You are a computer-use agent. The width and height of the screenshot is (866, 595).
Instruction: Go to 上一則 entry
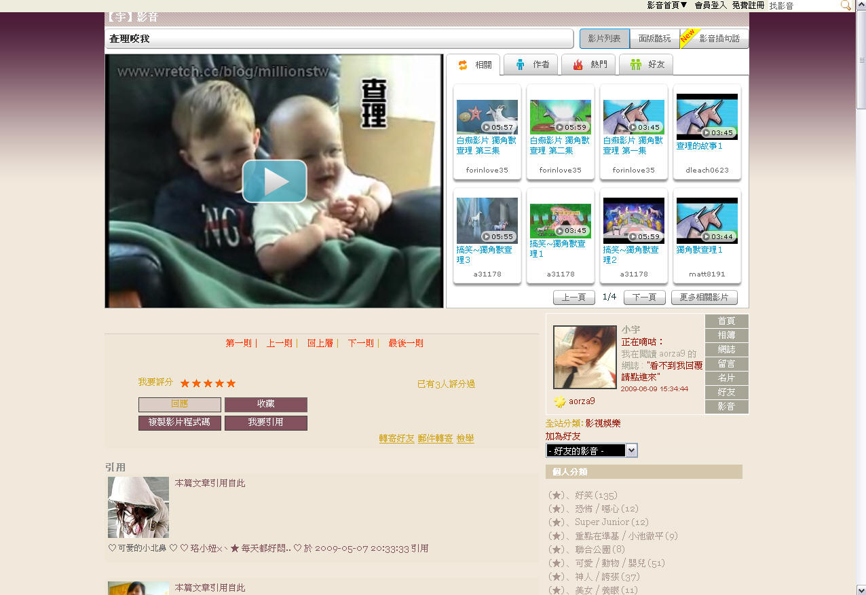280,344
